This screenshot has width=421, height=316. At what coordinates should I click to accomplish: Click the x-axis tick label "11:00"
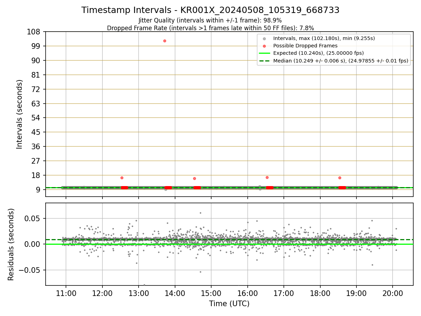pos(66,294)
